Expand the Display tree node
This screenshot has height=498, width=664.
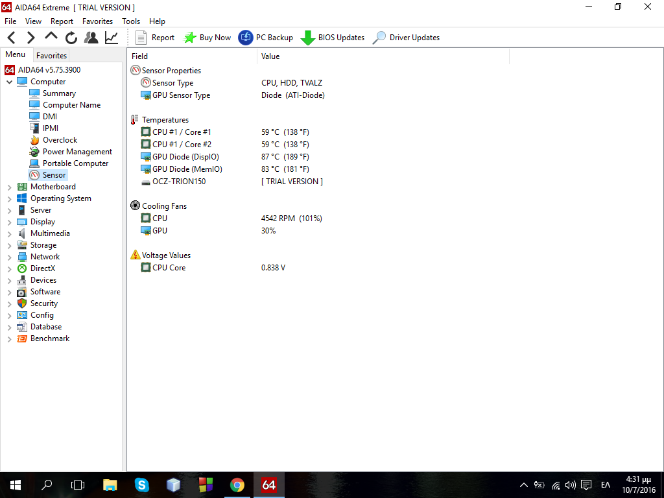tap(9, 222)
